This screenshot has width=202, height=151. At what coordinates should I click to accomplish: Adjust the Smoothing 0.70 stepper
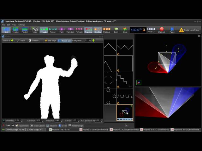click(21, 120)
